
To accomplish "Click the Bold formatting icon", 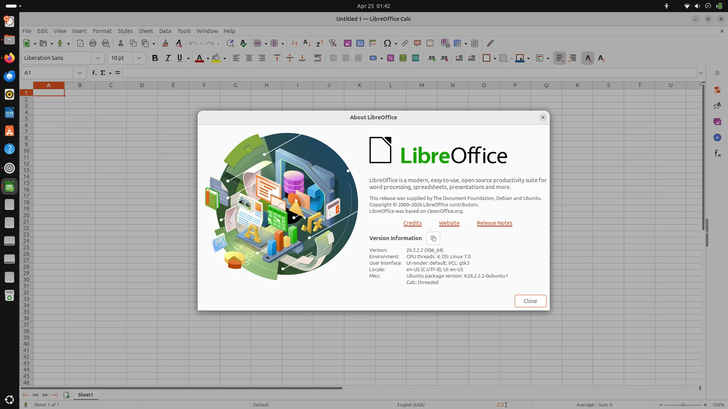I will (155, 58).
